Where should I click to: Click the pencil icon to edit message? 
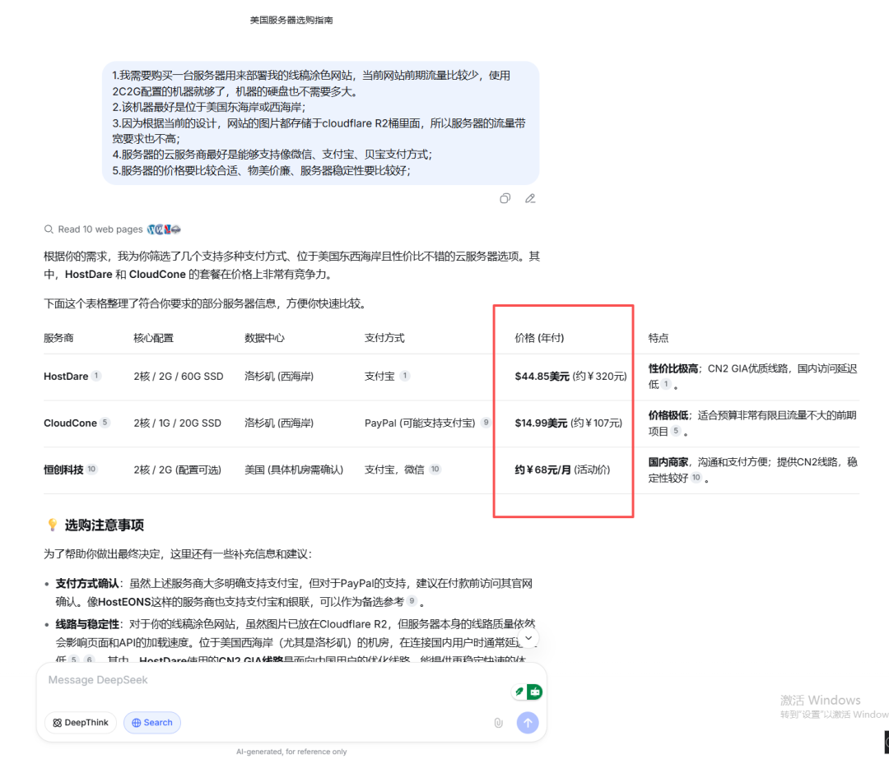click(530, 198)
